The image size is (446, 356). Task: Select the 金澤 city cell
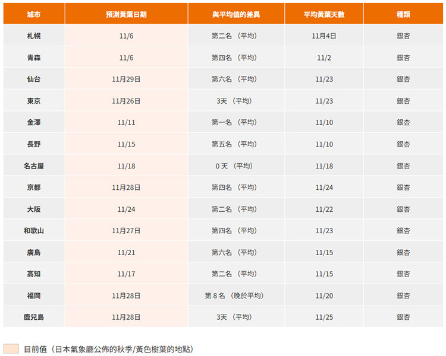pyautogui.click(x=34, y=122)
